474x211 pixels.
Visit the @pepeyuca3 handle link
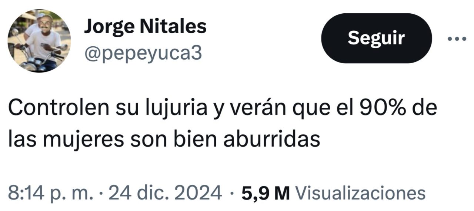[x=143, y=53]
